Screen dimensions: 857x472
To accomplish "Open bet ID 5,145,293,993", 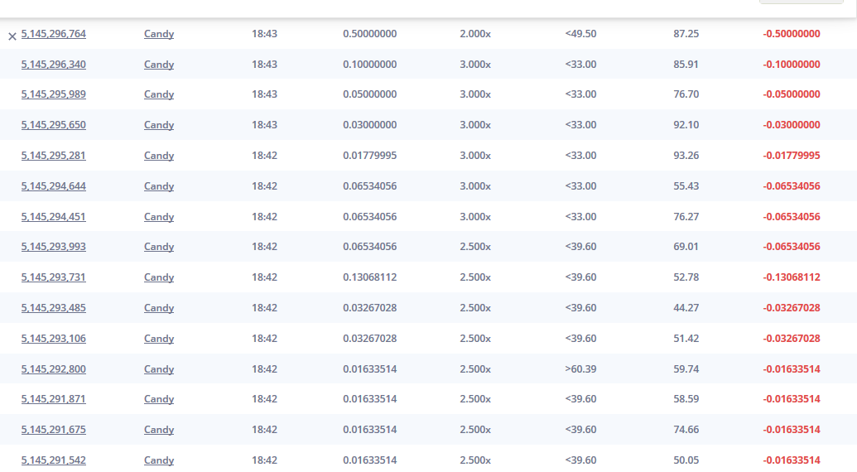I will point(54,247).
